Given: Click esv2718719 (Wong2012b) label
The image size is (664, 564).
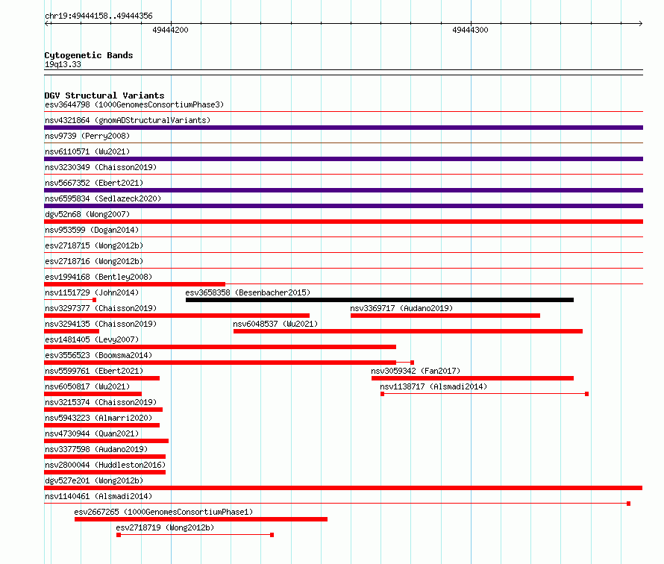Looking at the screenshot, I should (165, 527).
